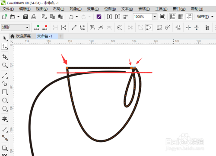Make the node a smooth node
The height and width of the screenshot is (156, 216).
101,27
